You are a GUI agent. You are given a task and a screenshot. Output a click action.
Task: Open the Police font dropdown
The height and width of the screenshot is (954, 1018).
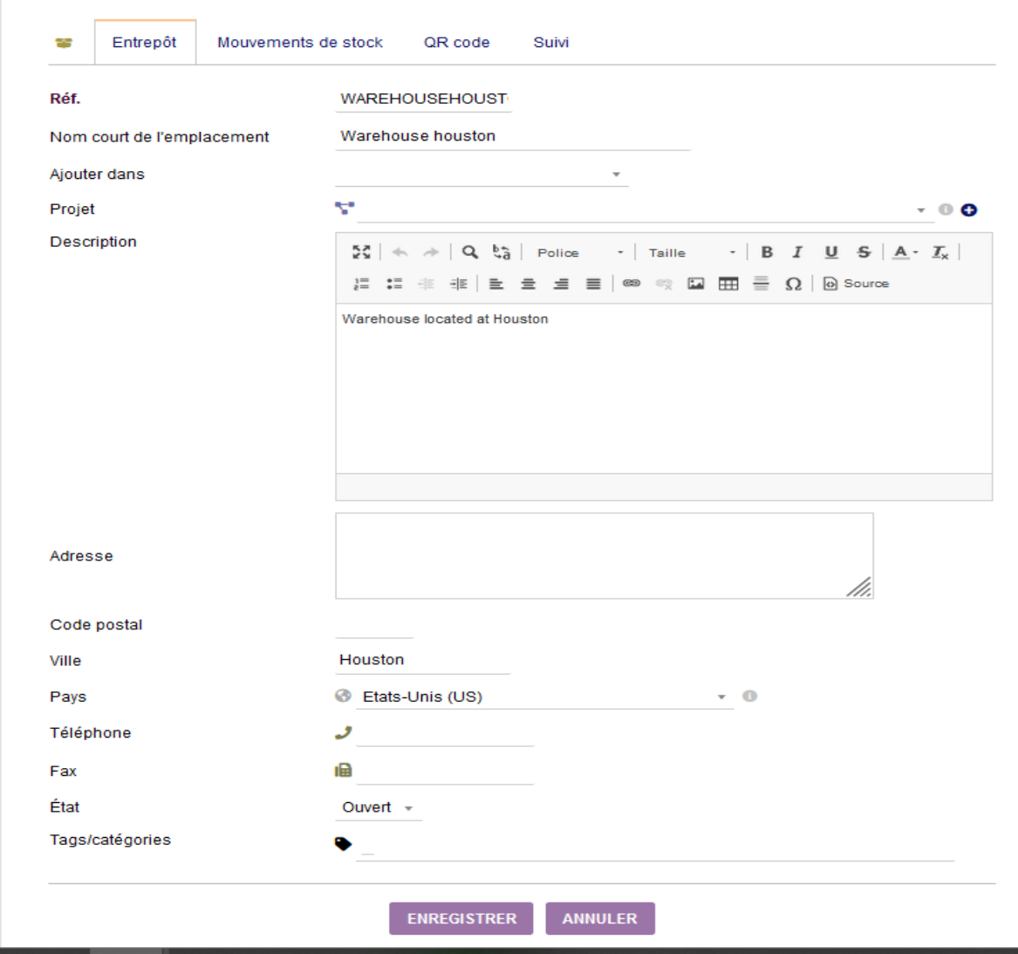(x=580, y=252)
